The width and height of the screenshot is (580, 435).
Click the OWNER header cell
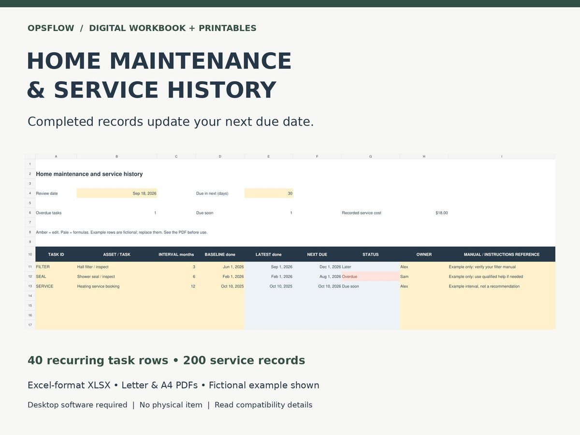(x=424, y=254)
